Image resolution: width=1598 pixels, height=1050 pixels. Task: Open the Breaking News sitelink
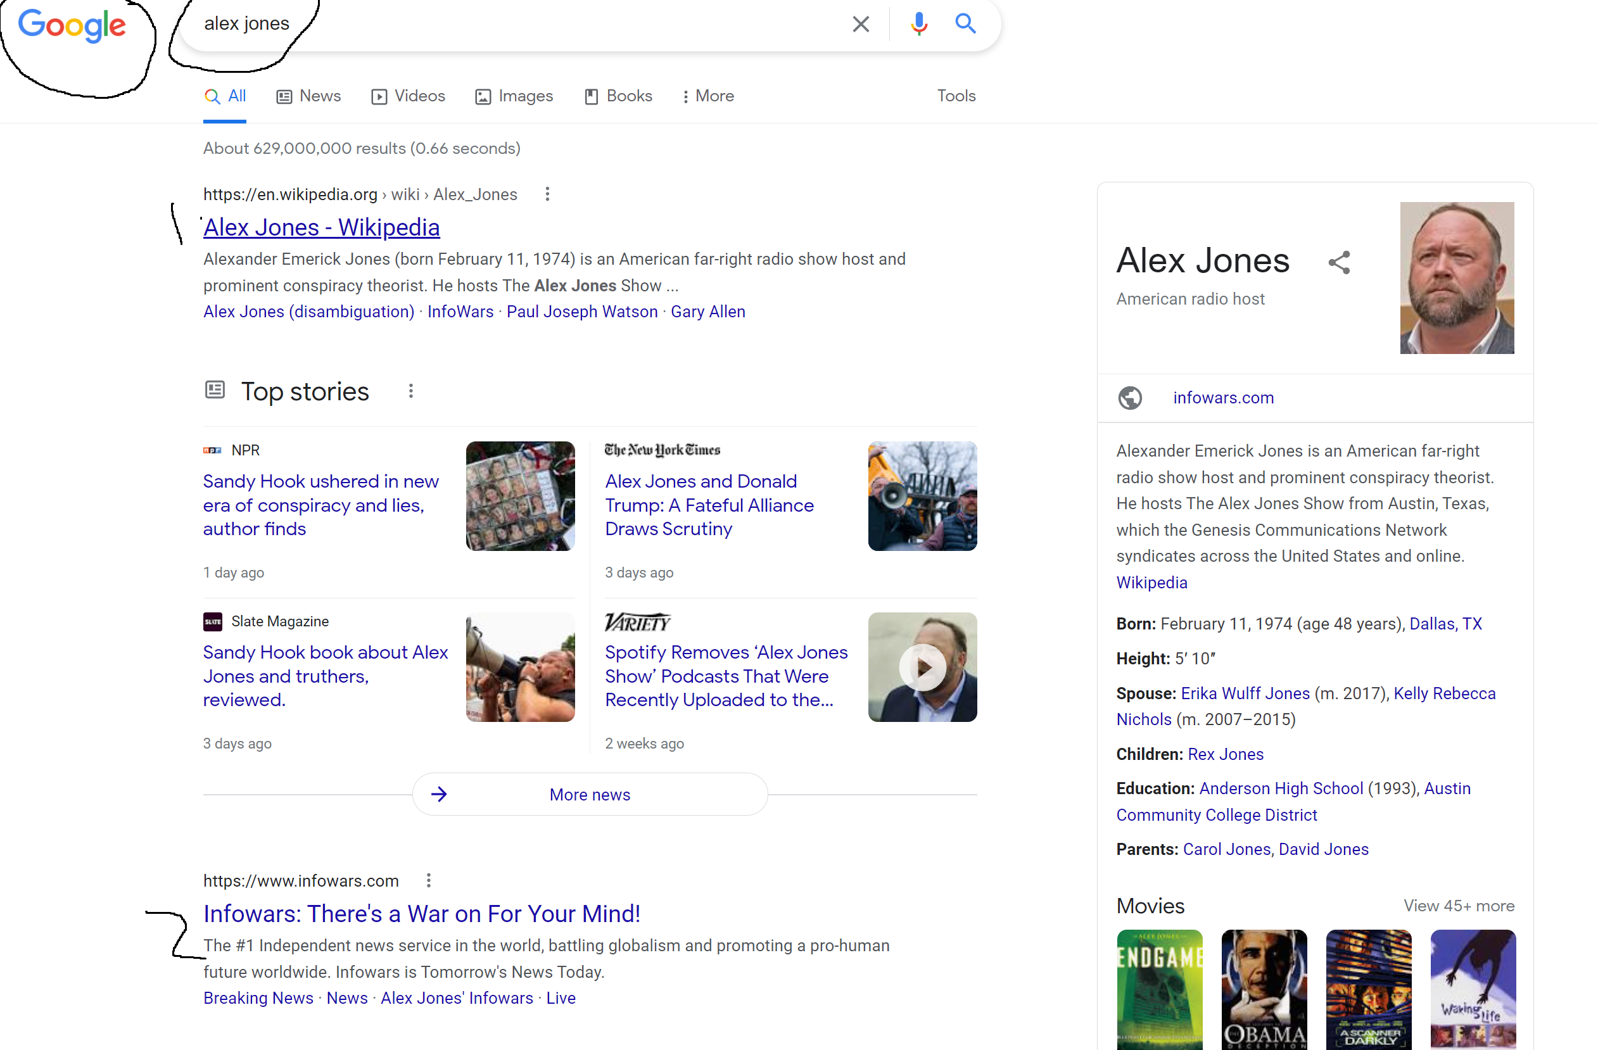pyautogui.click(x=258, y=997)
